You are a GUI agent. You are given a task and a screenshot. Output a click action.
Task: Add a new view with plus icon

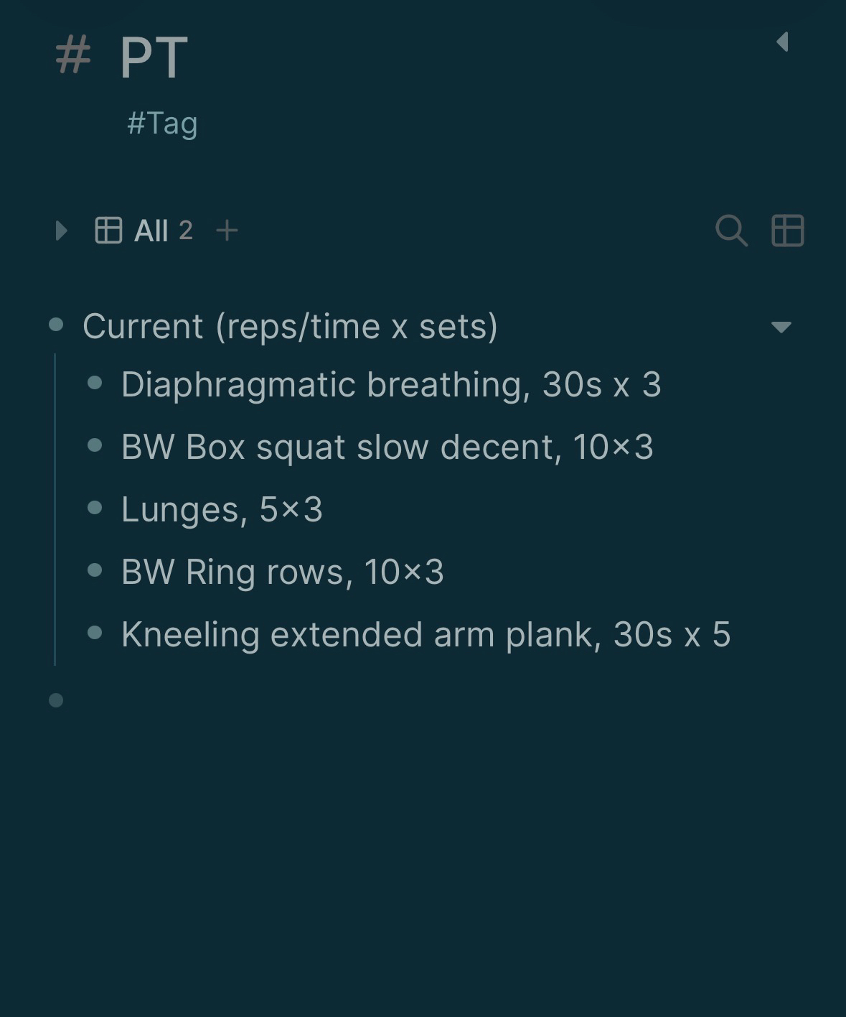point(227,231)
